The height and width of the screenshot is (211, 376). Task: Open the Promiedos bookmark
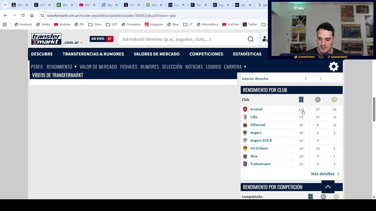131,24
